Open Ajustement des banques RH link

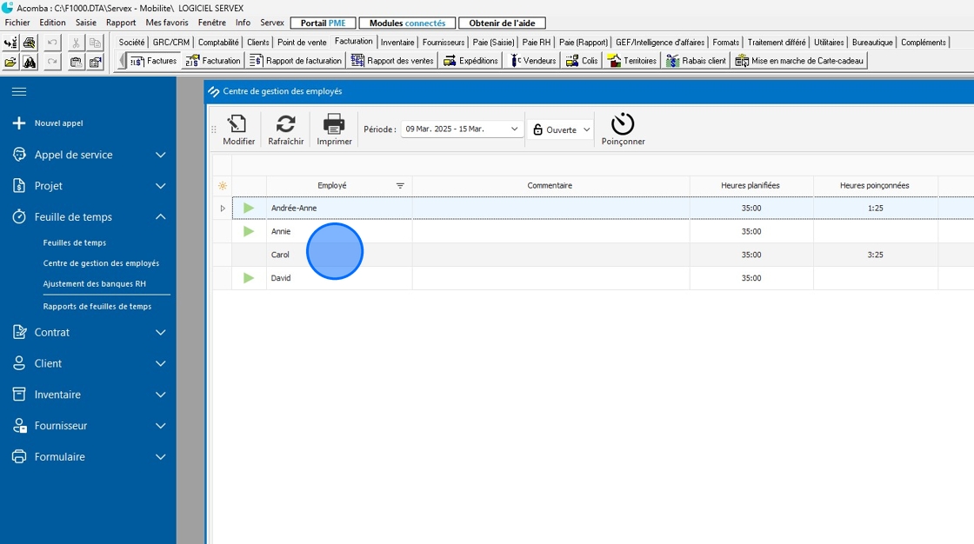pyautogui.click(x=95, y=284)
